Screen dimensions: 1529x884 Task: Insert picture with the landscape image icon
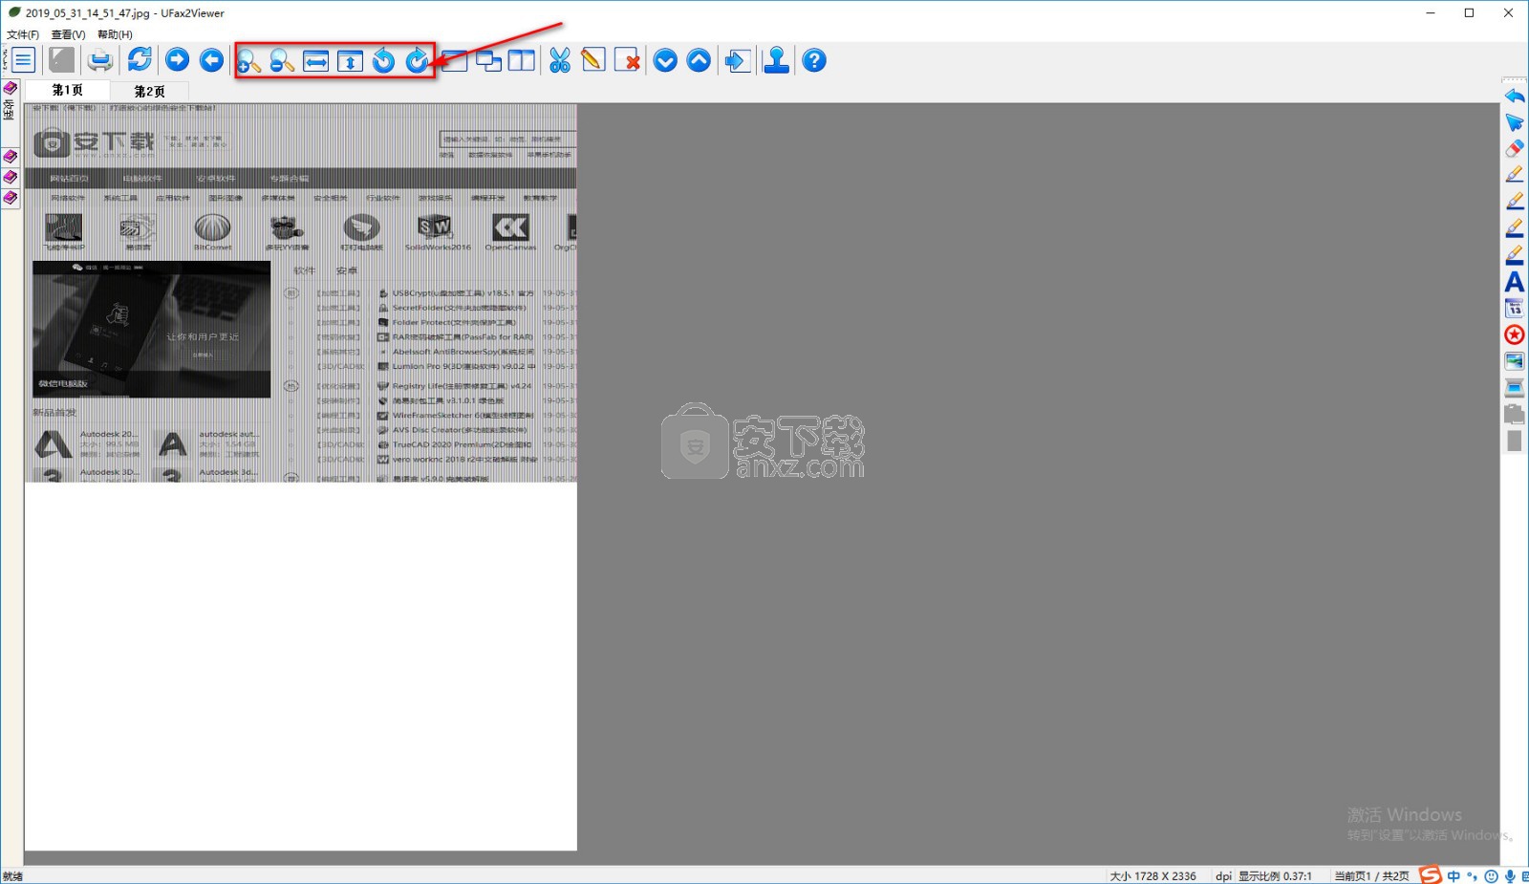(1515, 361)
